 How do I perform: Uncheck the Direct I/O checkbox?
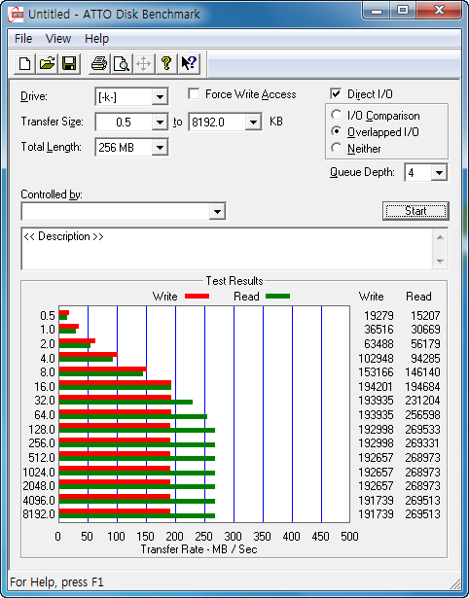point(336,93)
